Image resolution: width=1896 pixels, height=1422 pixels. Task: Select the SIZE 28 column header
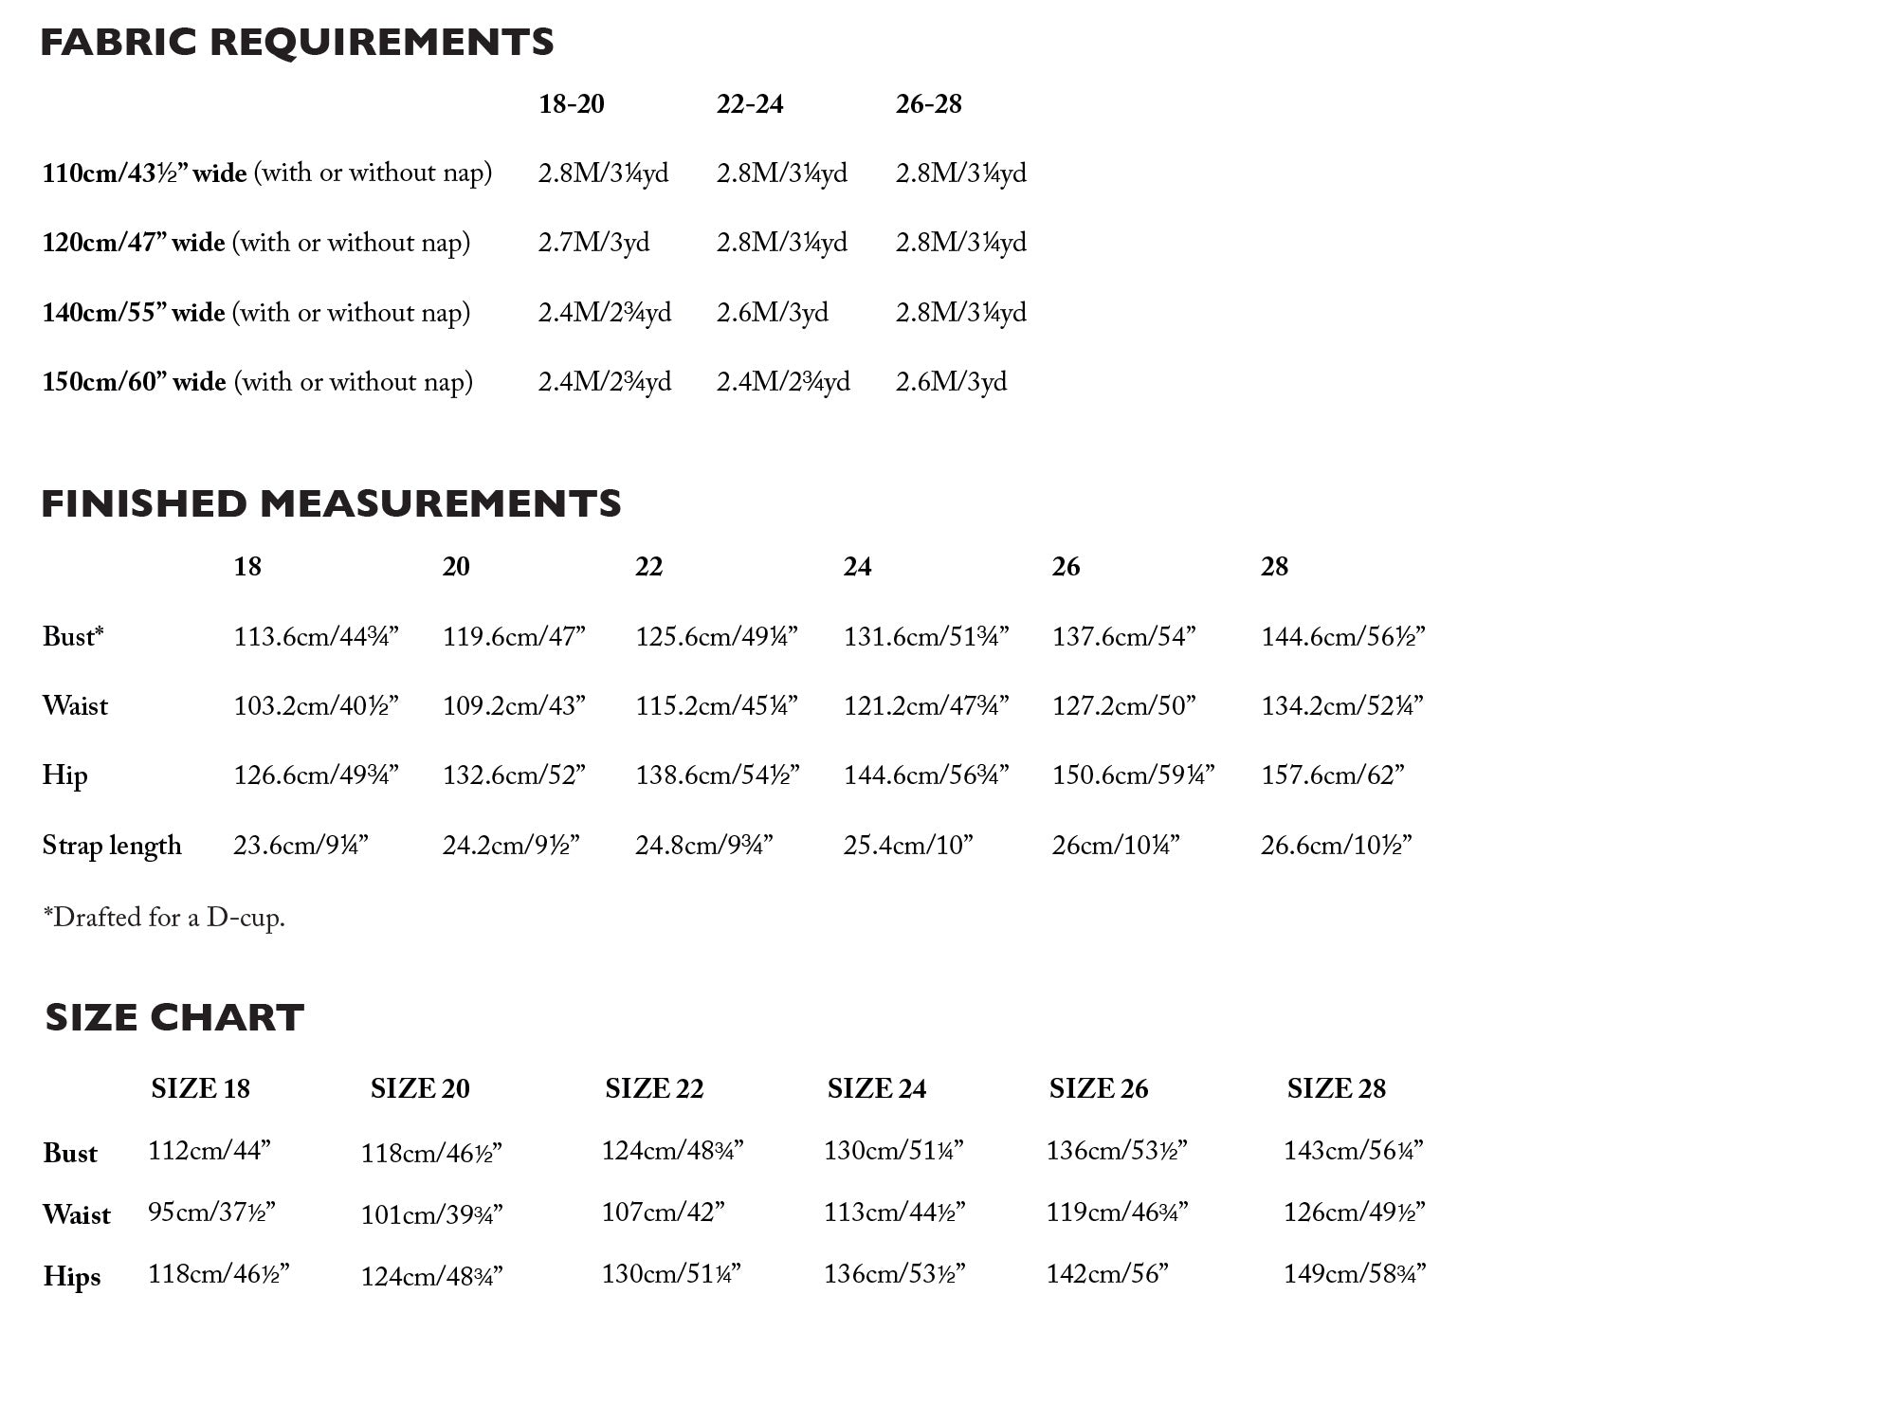tap(1336, 1088)
